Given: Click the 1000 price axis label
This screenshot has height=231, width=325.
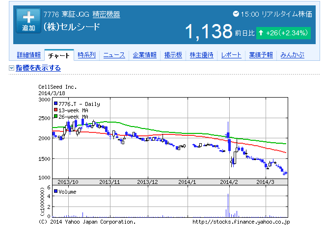Looking at the screenshot, I should [x=44, y=178].
